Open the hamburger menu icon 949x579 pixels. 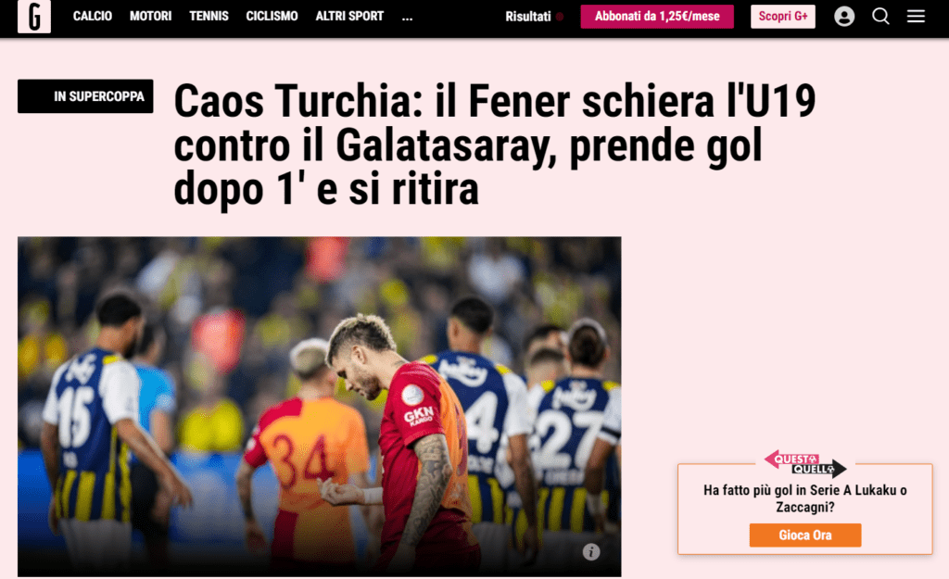point(915,17)
